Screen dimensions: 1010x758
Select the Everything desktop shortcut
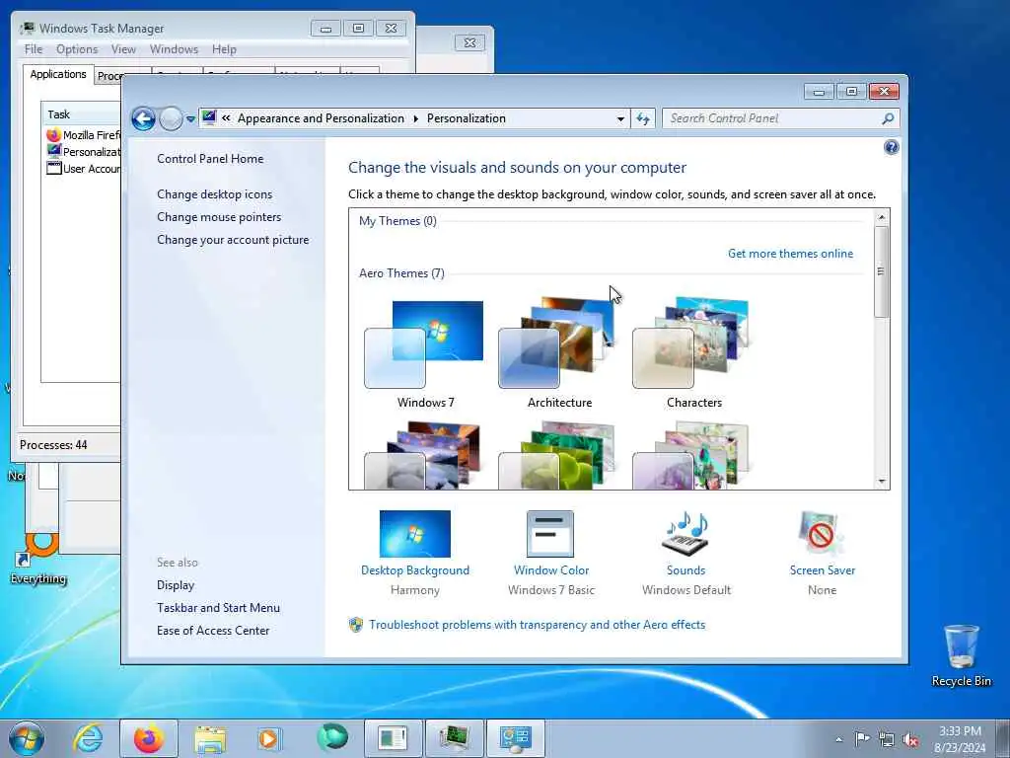pyautogui.click(x=38, y=560)
